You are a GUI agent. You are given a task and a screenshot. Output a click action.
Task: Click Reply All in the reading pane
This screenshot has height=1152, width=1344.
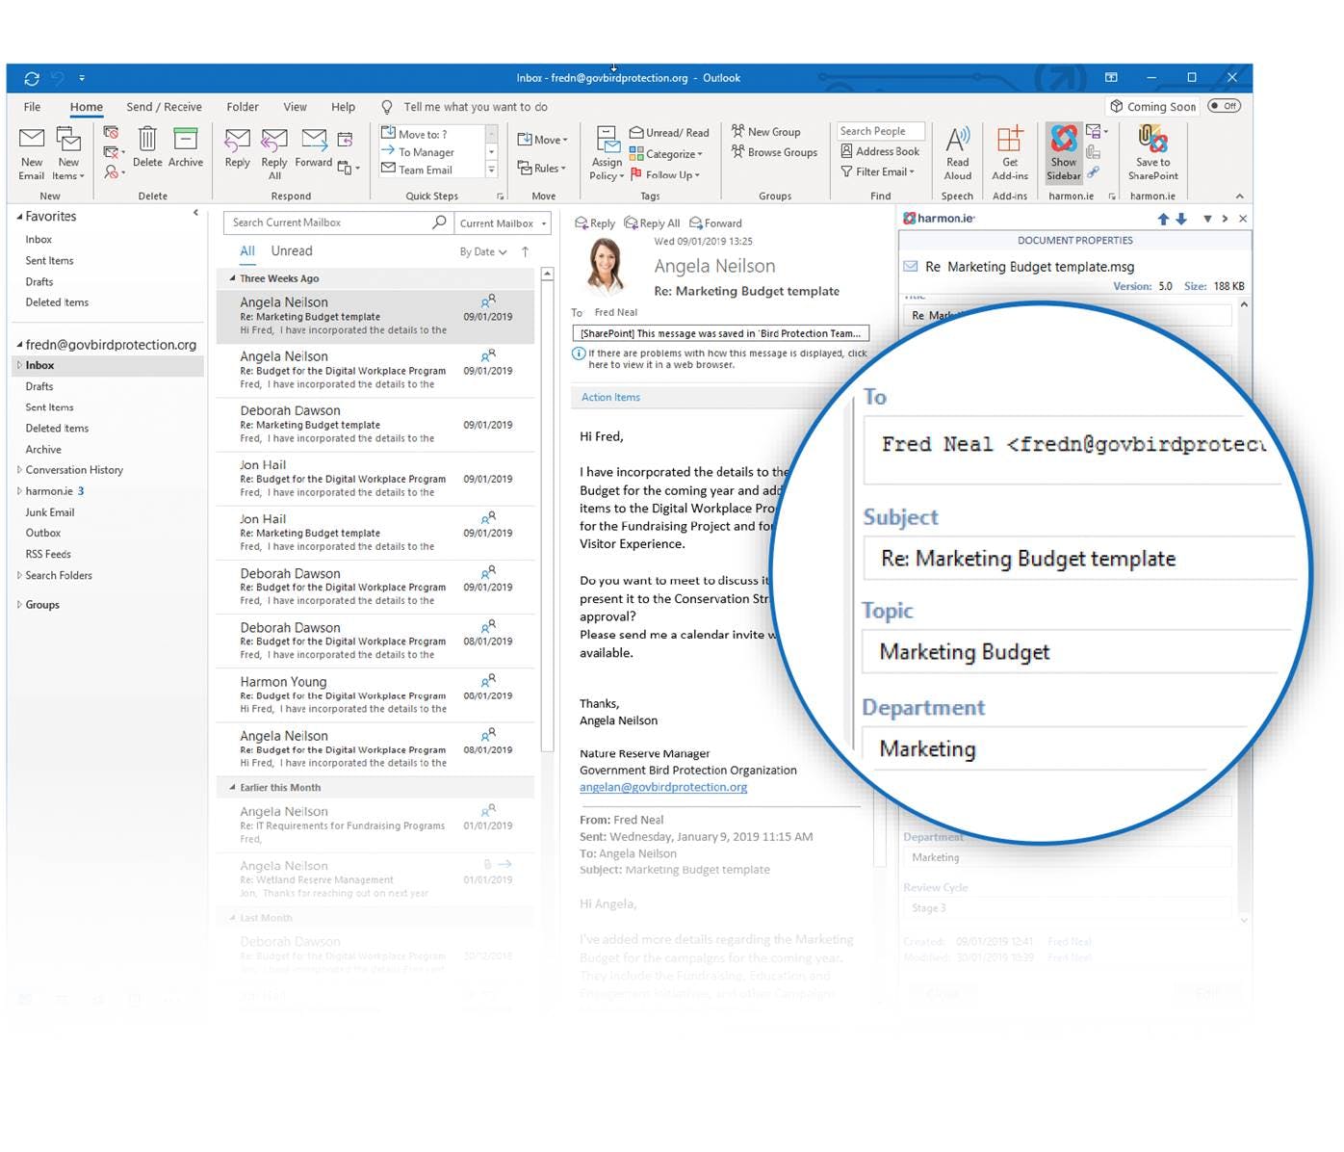tap(652, 223)
